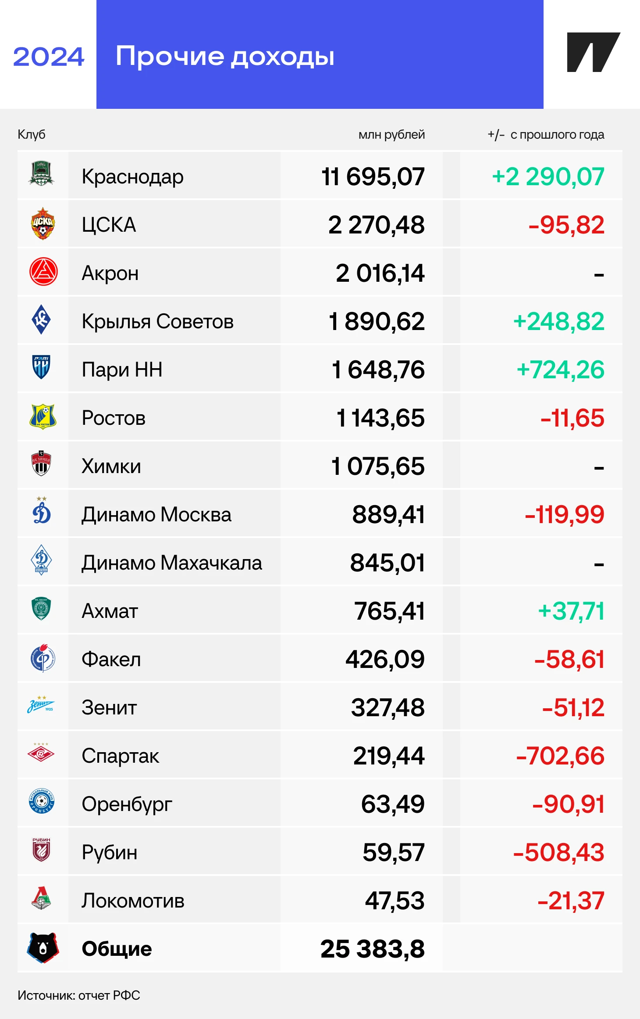This screenshot has height=1019, width=640.
Task: Click the Krylia Sovetov diamond logo
Action: point(42,320)
